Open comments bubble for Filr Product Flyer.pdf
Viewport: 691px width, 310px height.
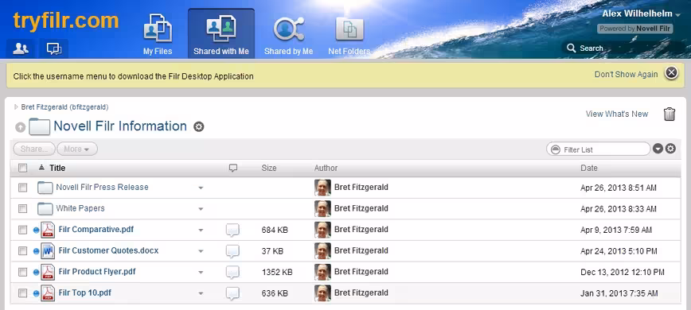click(232, 272)
